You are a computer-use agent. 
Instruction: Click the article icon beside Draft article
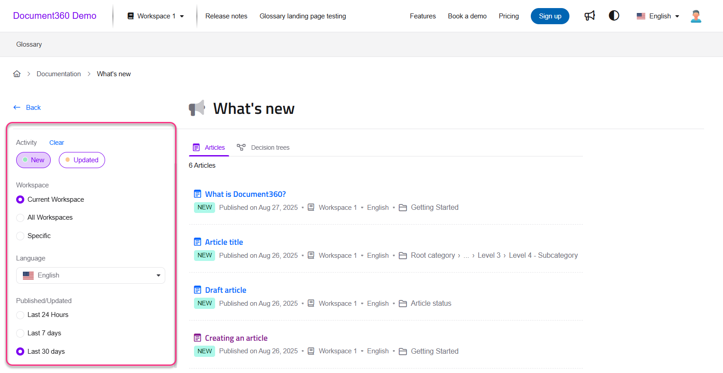(198, 290)
